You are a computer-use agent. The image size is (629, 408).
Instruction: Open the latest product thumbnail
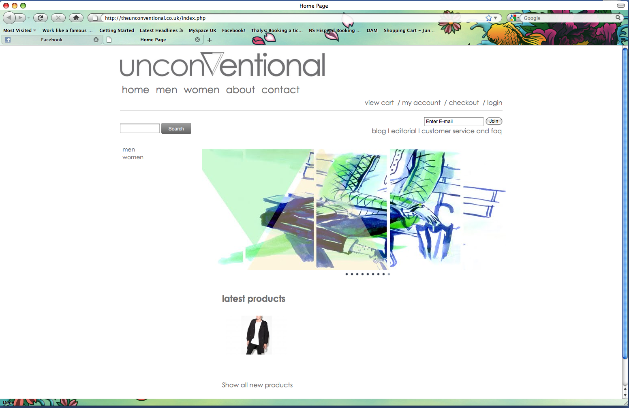pyautogui.click(x=256, y=335)
